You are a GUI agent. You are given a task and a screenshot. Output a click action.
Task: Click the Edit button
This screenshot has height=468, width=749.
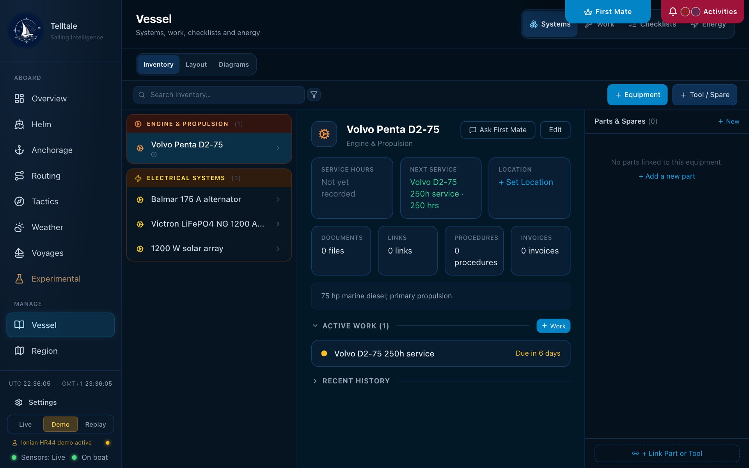[555, 130]
